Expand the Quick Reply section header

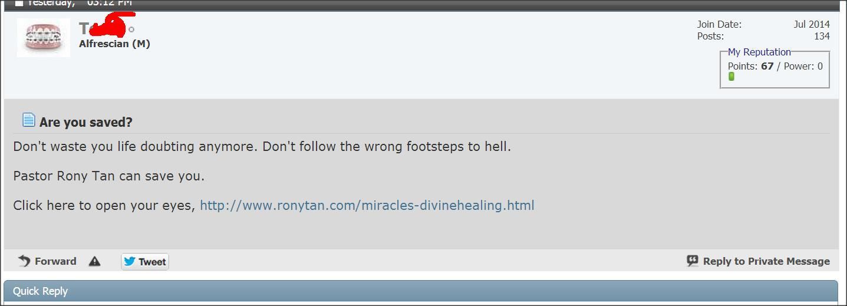click(x=421, y=291)
